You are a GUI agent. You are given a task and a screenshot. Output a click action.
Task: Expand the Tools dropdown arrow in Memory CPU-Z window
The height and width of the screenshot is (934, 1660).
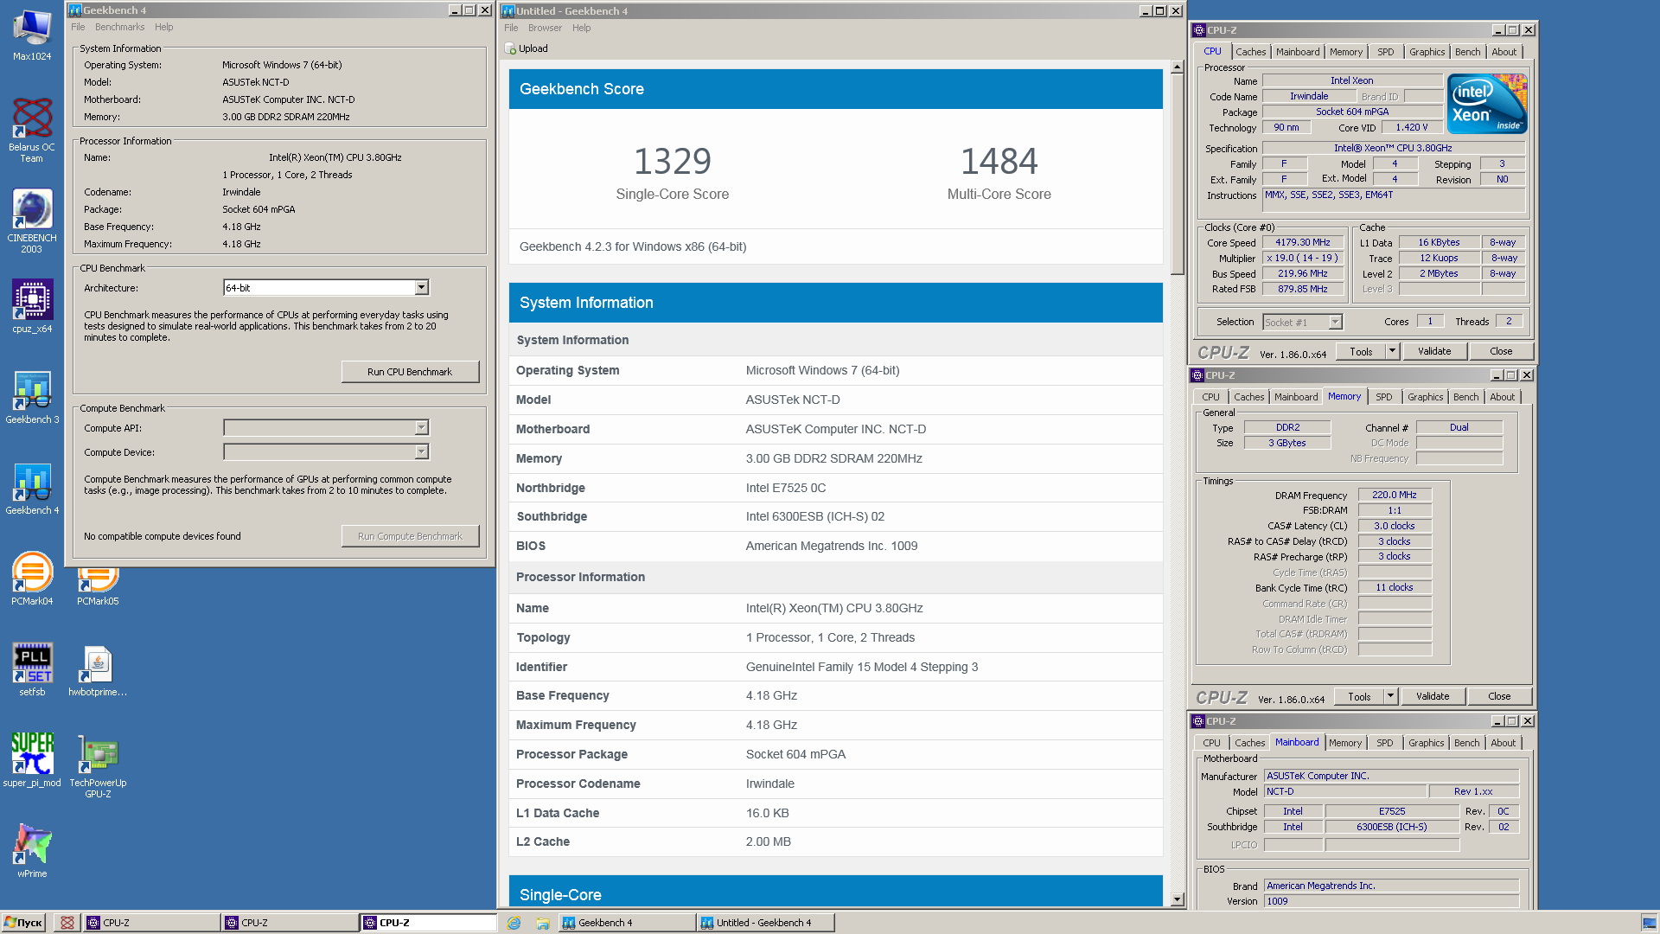click(x=1390, y=696)
